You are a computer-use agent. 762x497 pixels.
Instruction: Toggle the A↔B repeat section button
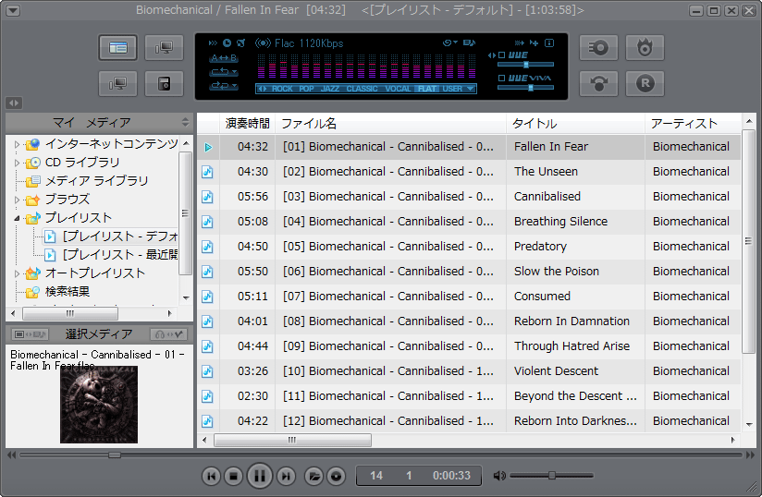(224, 58)
